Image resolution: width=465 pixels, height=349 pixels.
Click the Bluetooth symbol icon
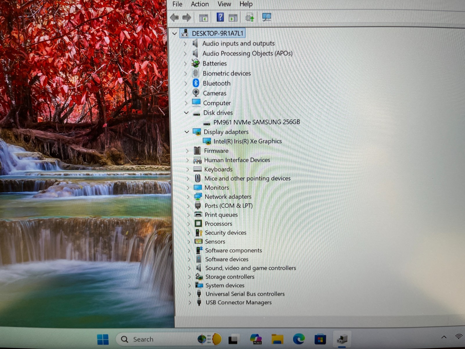[x=196, y=83]
